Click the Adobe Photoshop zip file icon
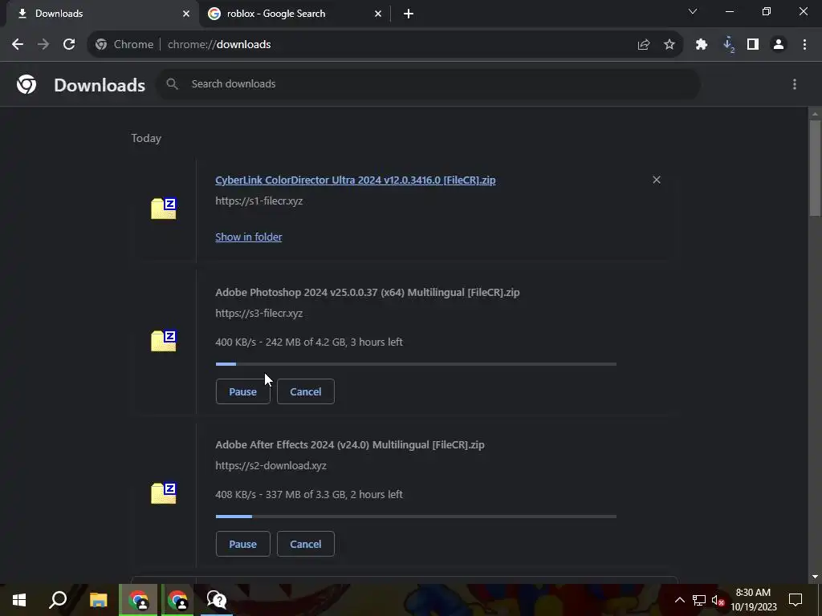The height and width of the screenshot is (616, 822). click(x=164, y=341)
